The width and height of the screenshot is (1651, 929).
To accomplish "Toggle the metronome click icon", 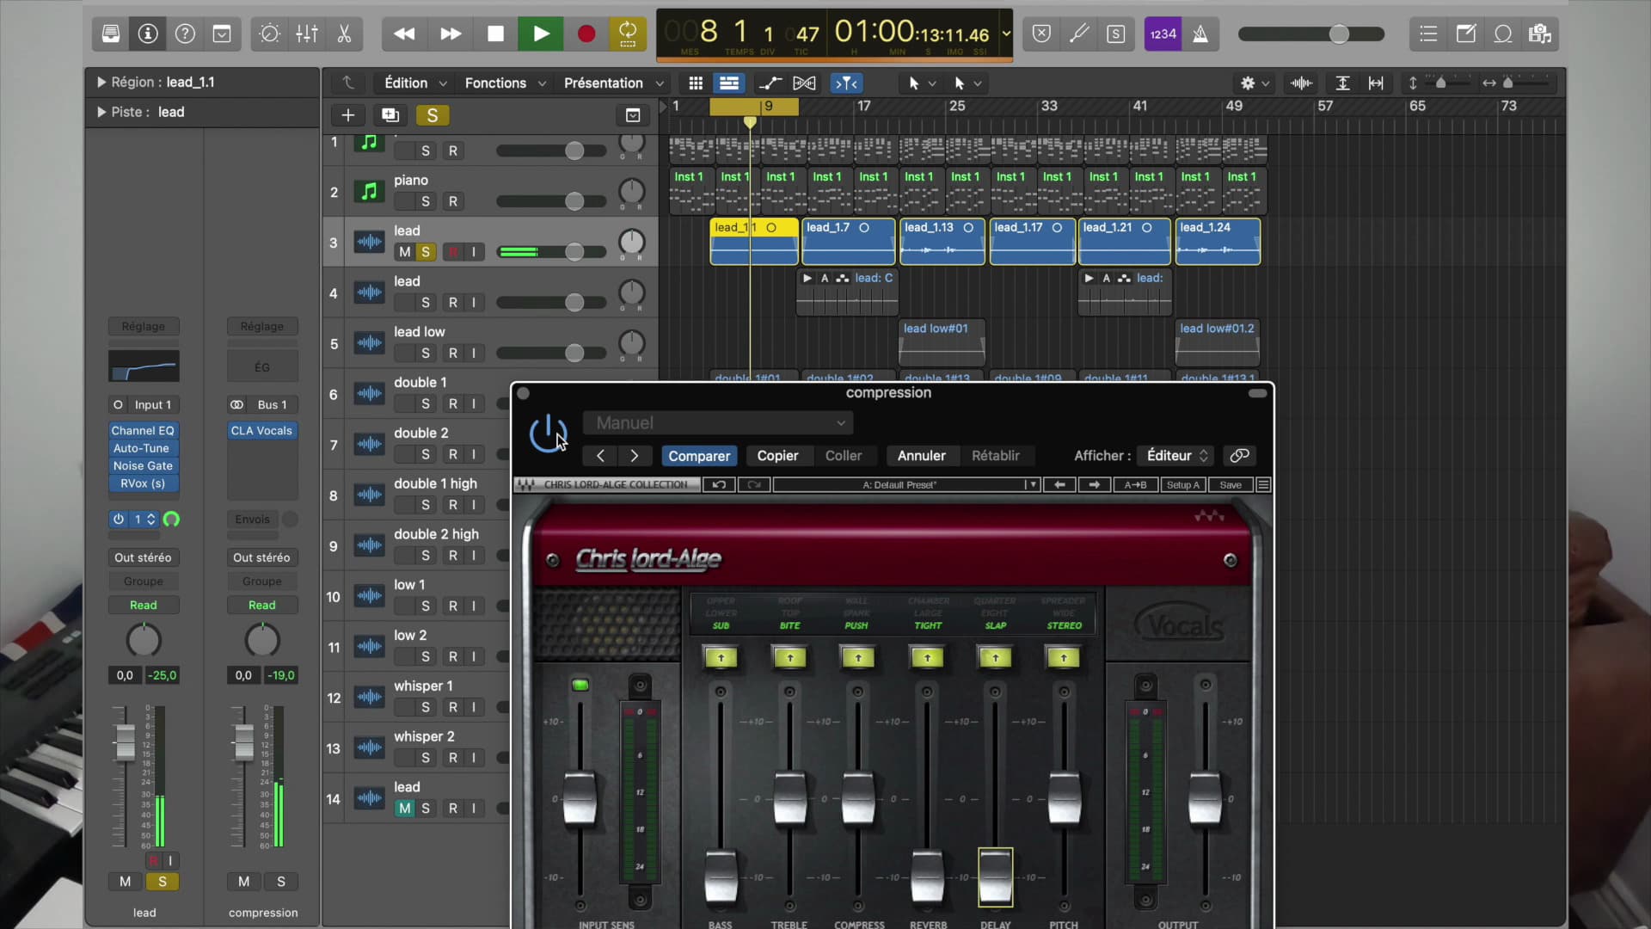I will [1200, 34].
